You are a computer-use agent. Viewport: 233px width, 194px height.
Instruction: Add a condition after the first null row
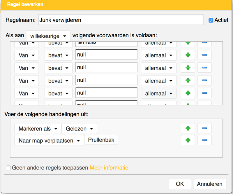point(188,55)
